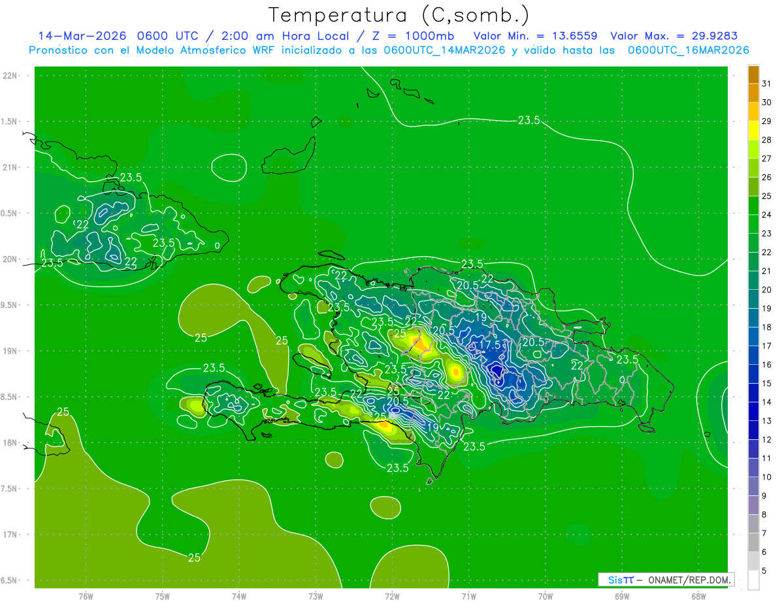Image resolution: width=784 pixels, height=605 pixels.
Task: Click the colorbar scale label "13"
Action: (766, 420)
